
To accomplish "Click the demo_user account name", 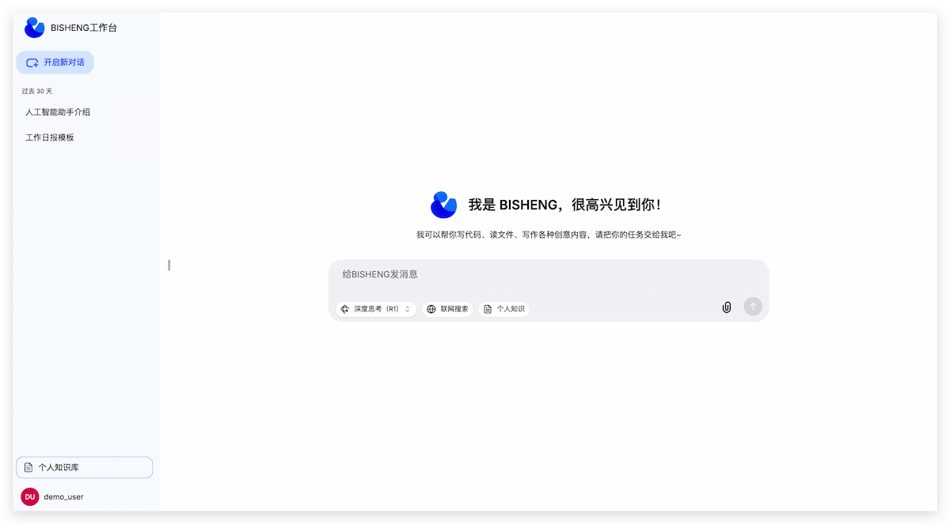I will [63, 497].
